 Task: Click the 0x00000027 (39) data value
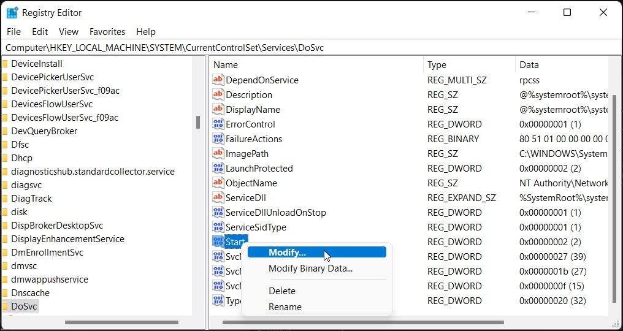click(x=552, y=256)
